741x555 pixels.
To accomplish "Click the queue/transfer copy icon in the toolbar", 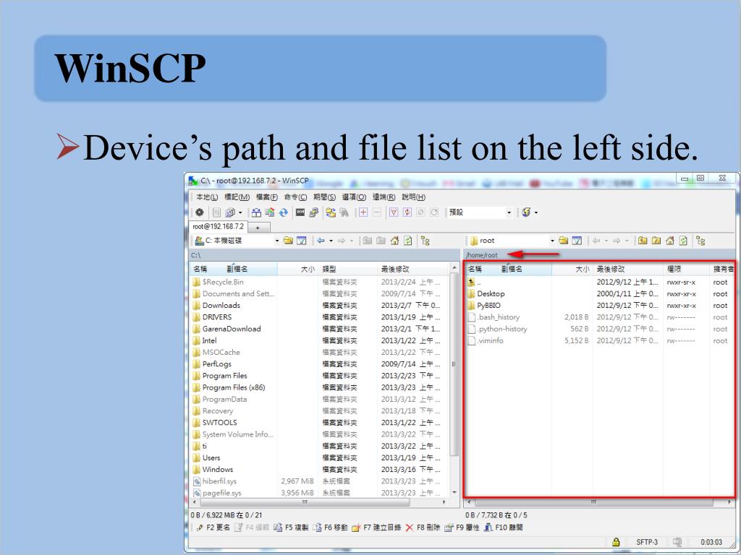I will 230,212.
